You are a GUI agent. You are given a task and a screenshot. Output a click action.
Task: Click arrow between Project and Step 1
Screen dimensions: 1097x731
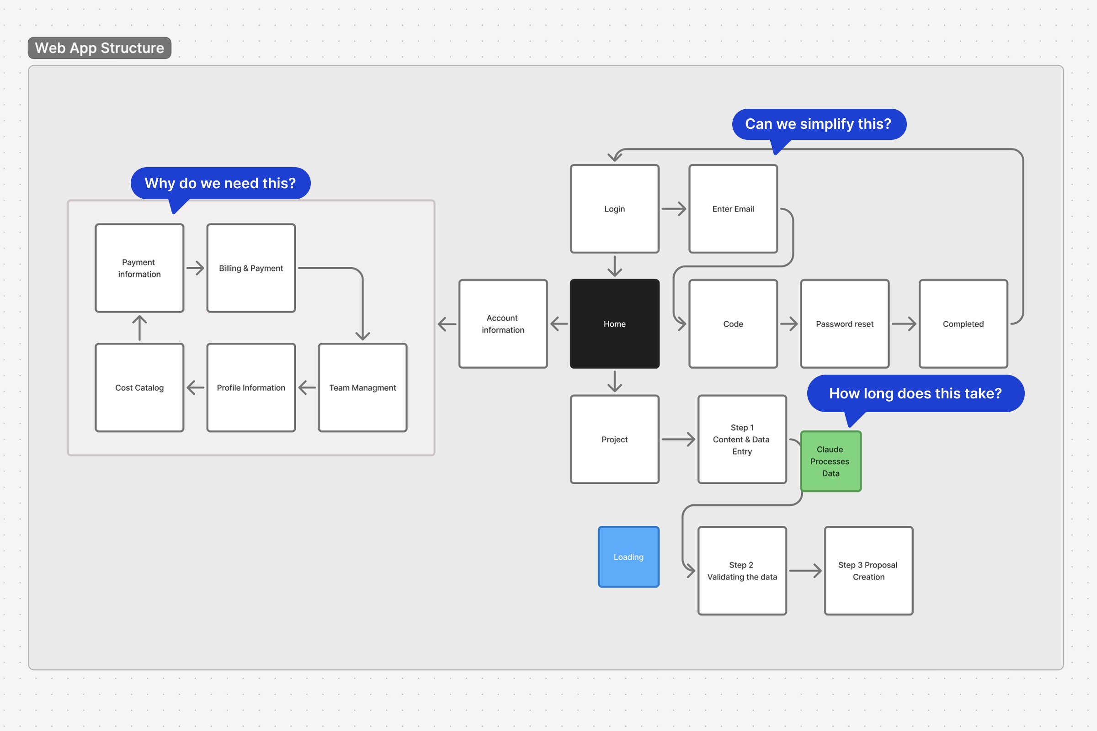678,439
